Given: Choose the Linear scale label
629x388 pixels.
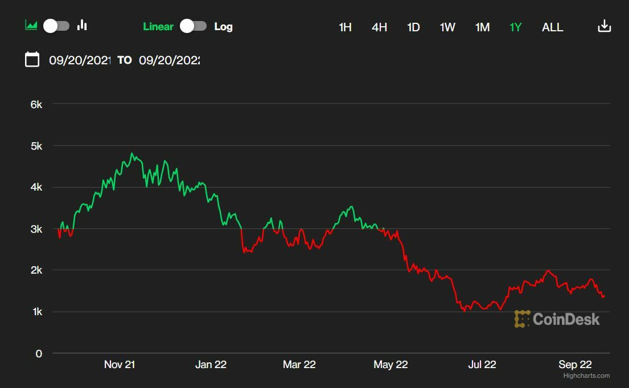Looking at the screenshot, I should click(x=158, y=26).
